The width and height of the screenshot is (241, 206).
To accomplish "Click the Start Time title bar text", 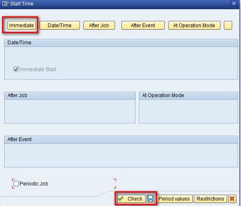I will pyautogui.click(x=22, y=3).
